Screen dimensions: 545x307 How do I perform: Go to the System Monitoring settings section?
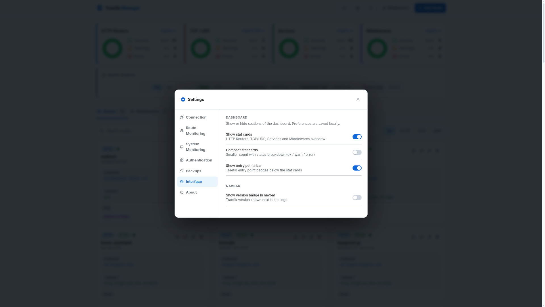click(x=195, y=147)
